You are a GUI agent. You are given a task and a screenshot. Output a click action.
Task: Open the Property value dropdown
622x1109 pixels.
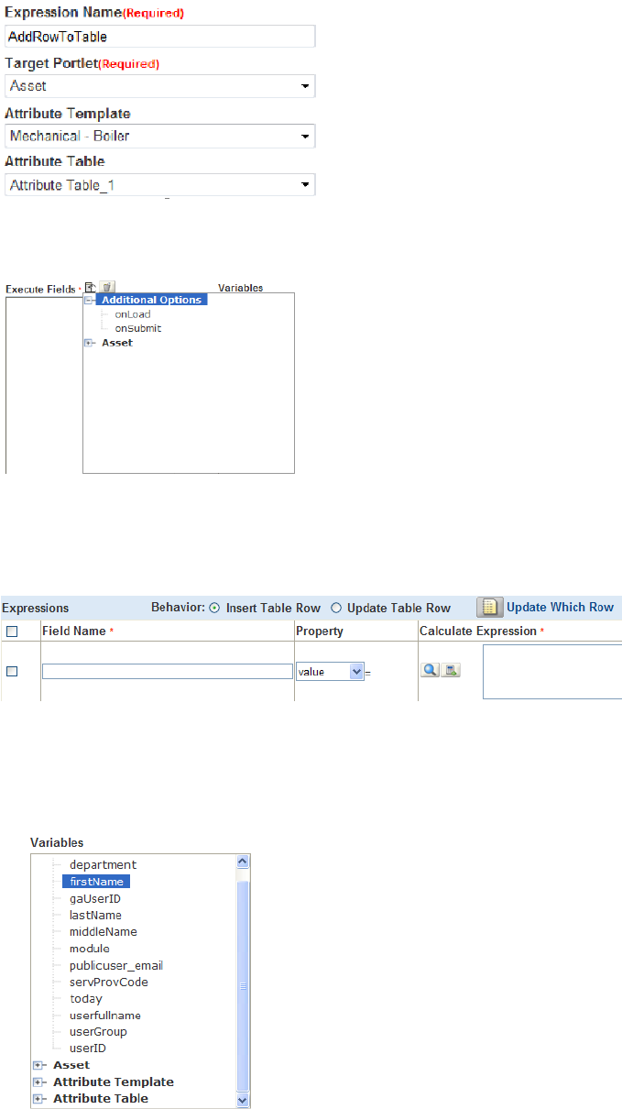330,671
